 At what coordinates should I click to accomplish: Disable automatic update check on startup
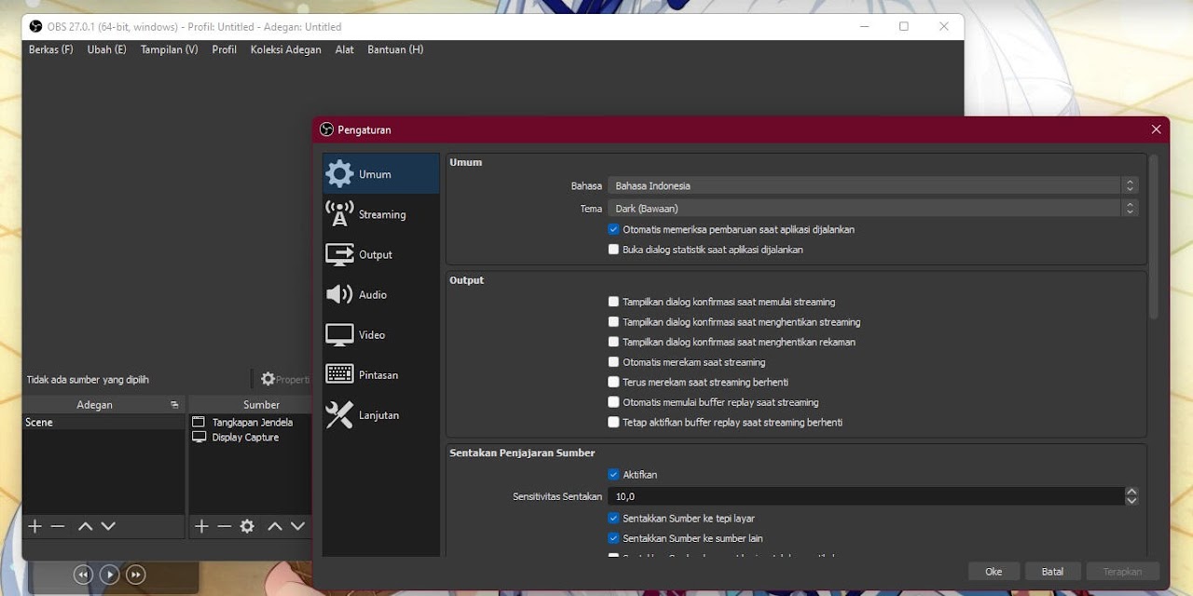[x=613, y=229]
